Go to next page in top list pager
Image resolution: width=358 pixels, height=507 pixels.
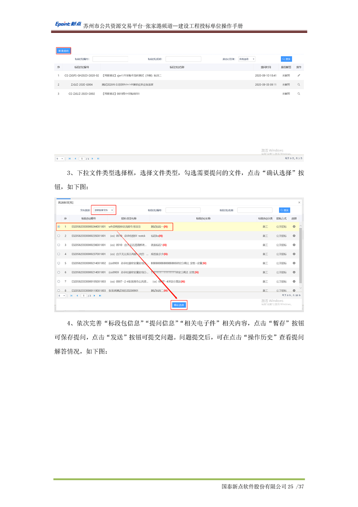[x=93, y=159]
